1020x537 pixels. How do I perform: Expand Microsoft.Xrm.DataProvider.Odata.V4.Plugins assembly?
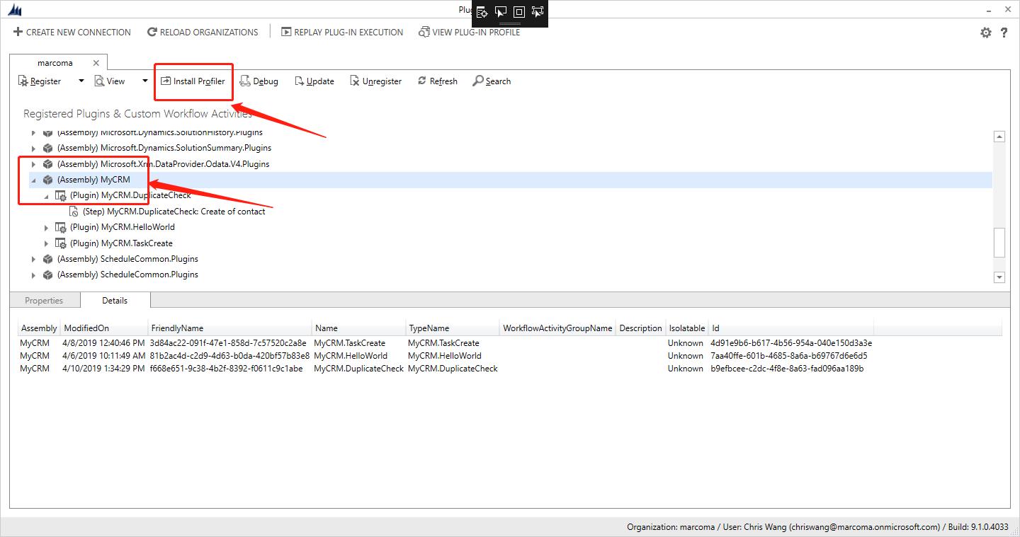pos(33,164)
